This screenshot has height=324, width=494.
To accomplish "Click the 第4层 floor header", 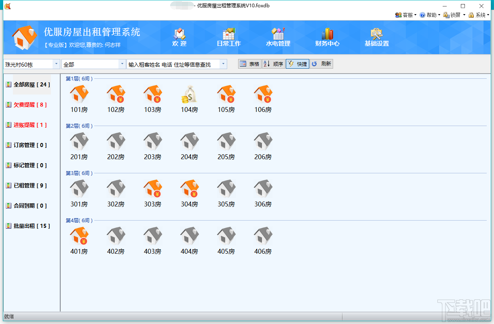I will click(x=79, y=221).
